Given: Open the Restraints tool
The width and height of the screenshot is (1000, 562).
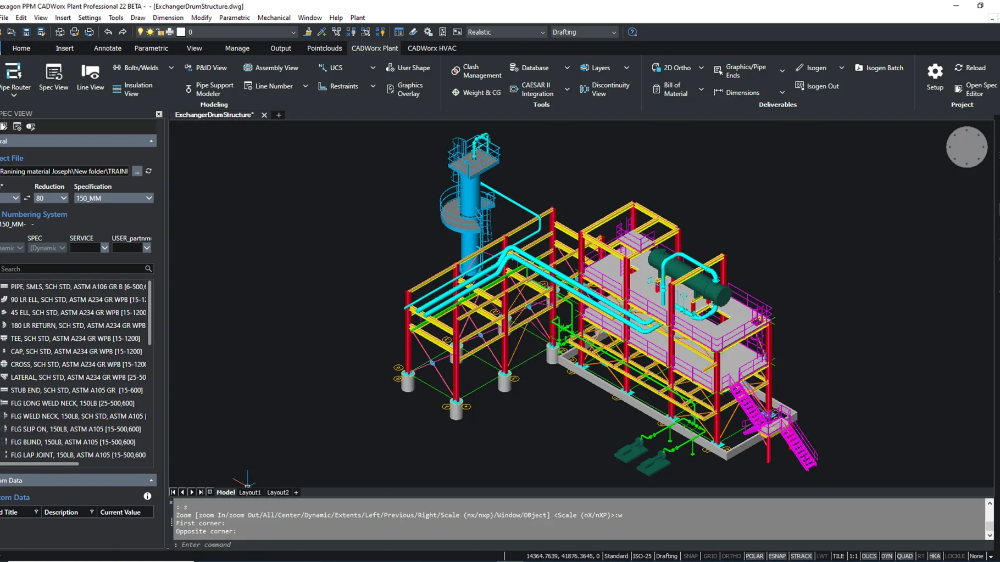Looking at the screenshot, I should coord(338,86).
